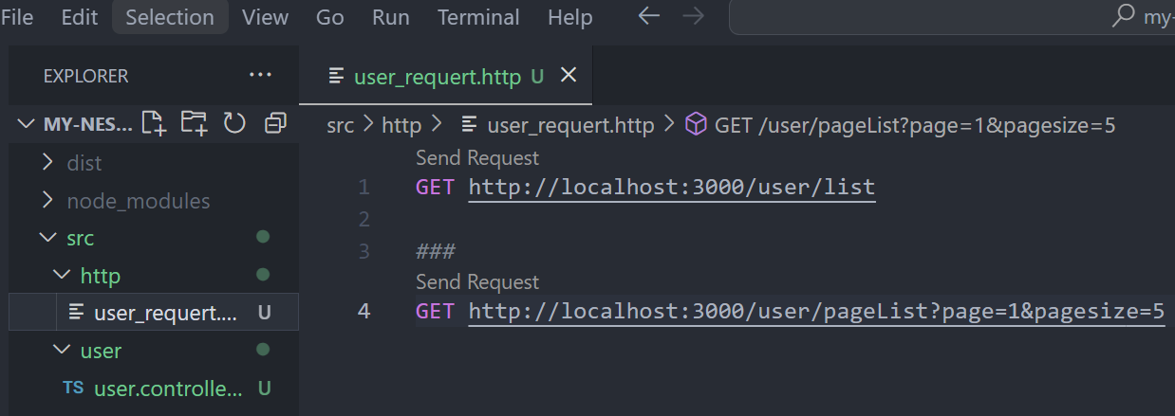This screenshot has width=1175, height=416.
Task: Expand the node_modules folder
Action: pyautogui.click(x=138, y=201)
